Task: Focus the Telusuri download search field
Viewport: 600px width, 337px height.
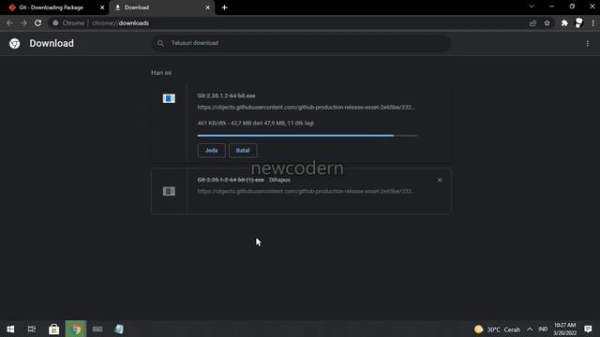Action: click(x=302, y=43)
